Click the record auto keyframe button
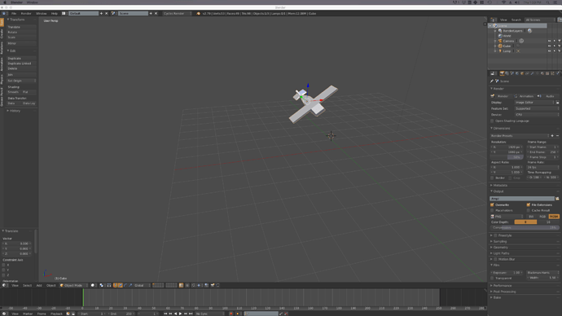Viewport: 562px width, 316px height. pos(231,314)
